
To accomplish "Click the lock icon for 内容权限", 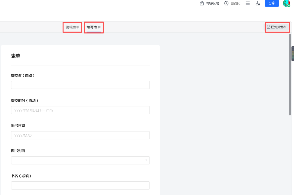I will click(202, 4).
